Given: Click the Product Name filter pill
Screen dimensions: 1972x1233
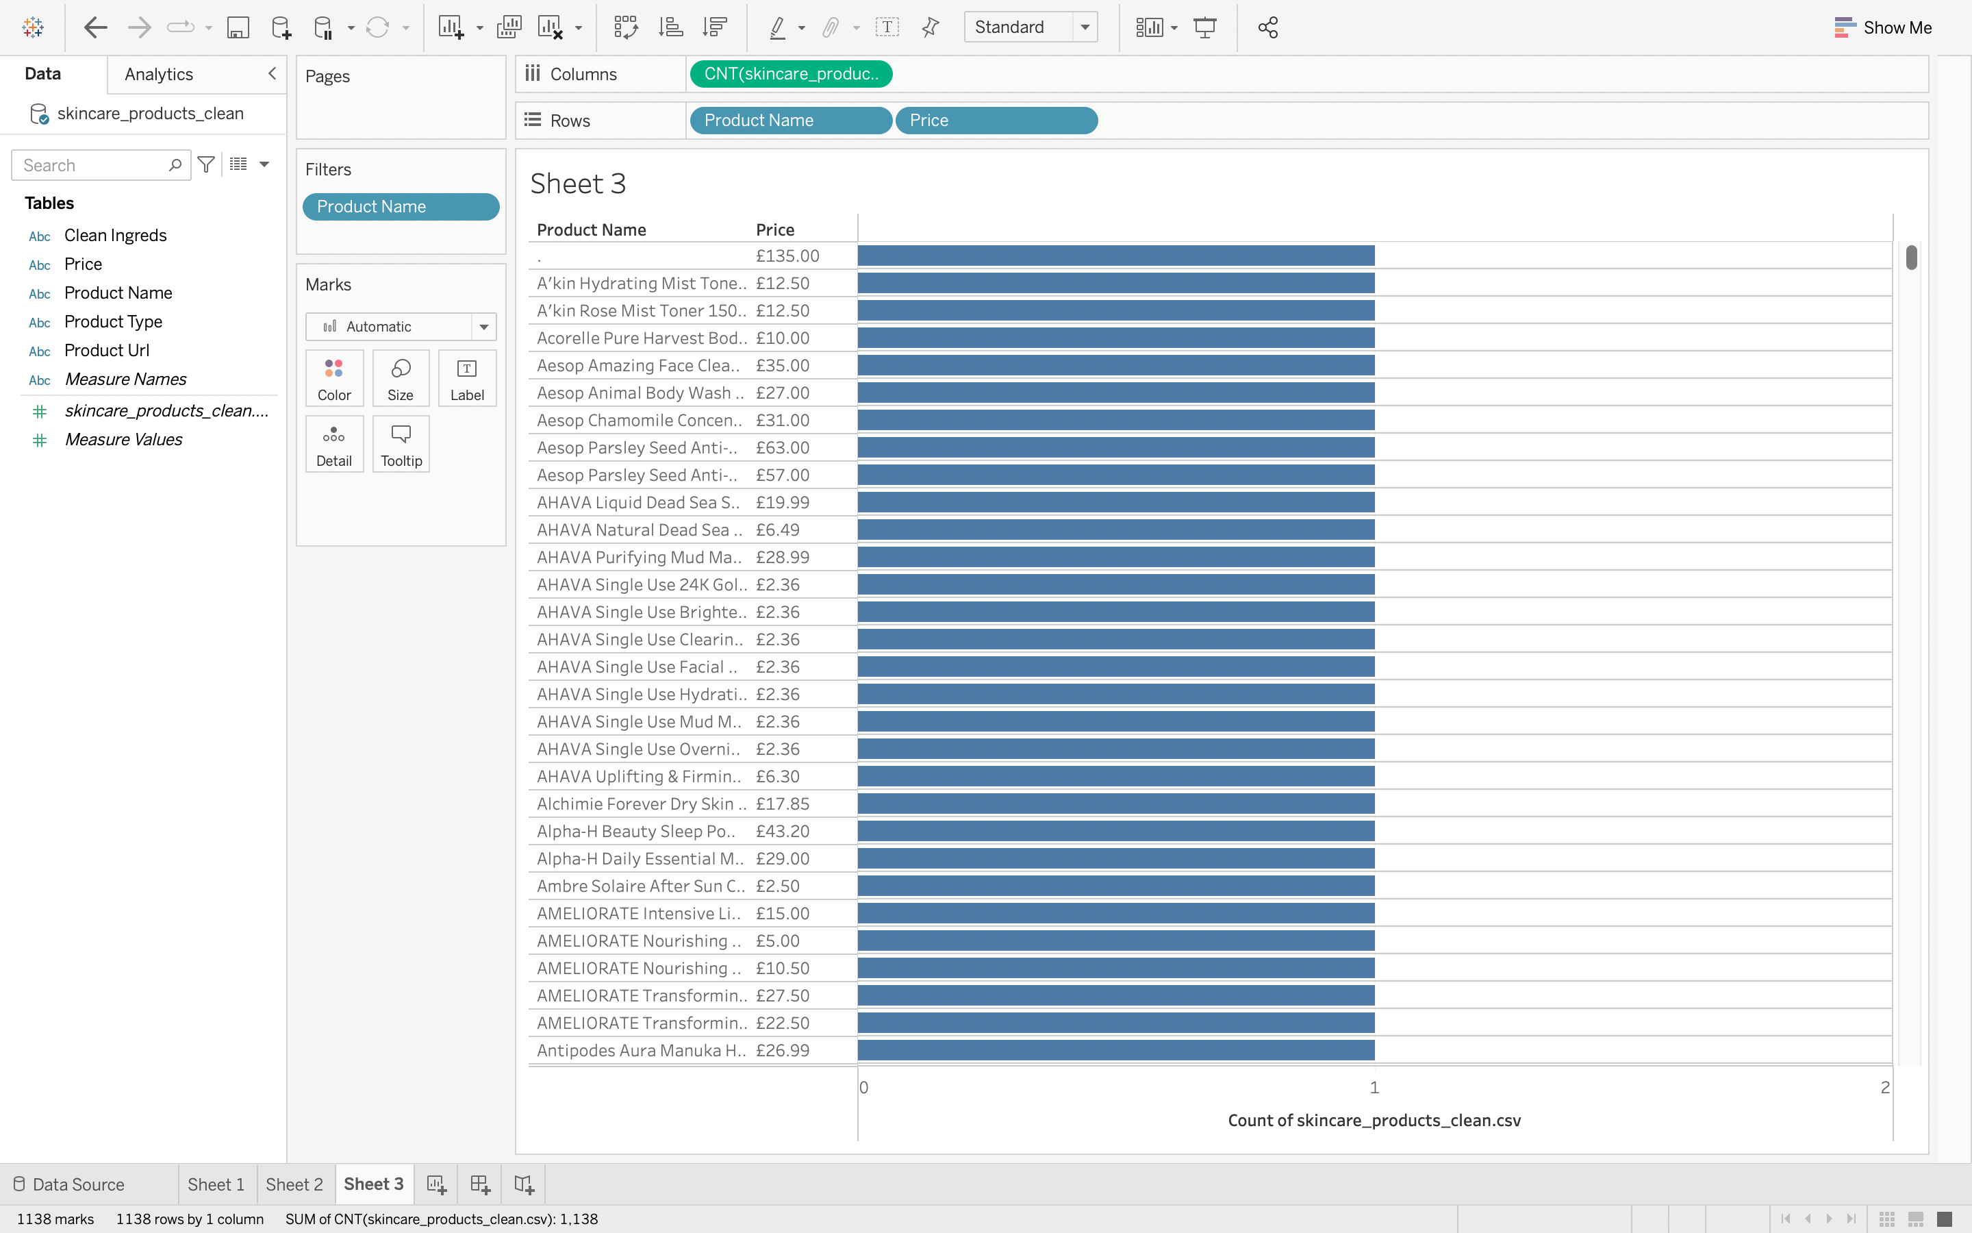Looking at the screenshot, I should [x=401, y=206].
